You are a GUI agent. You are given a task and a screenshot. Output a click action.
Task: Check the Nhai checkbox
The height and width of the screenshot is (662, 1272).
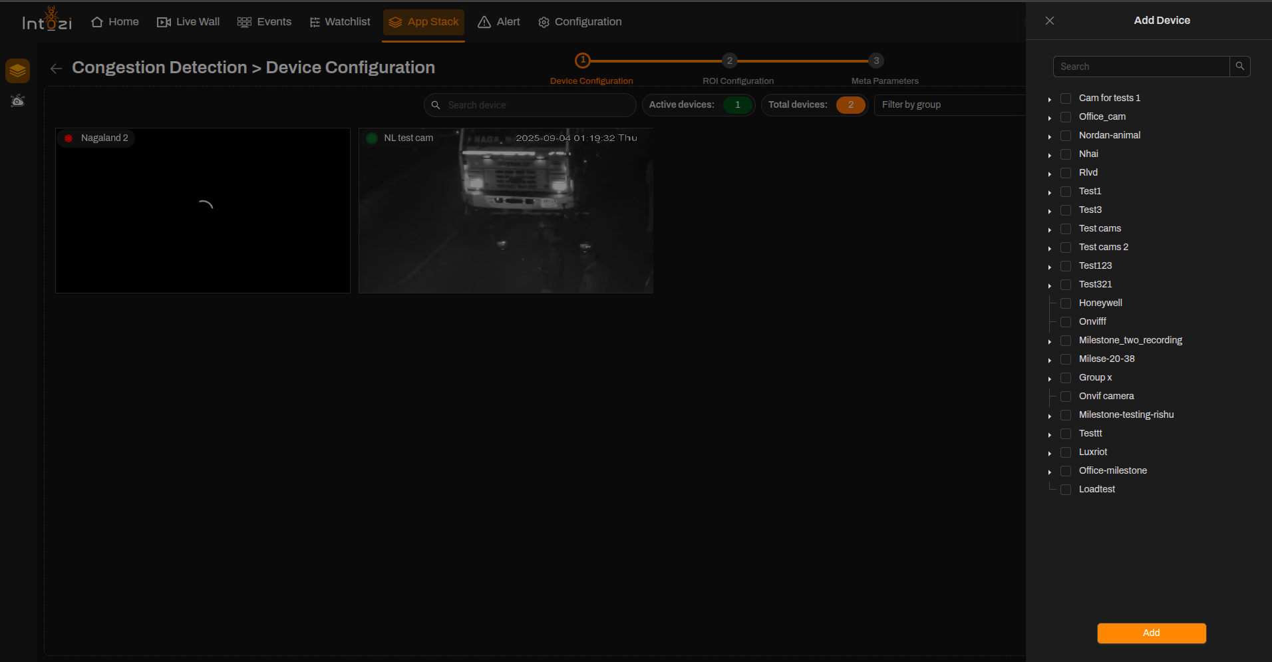1066,154
